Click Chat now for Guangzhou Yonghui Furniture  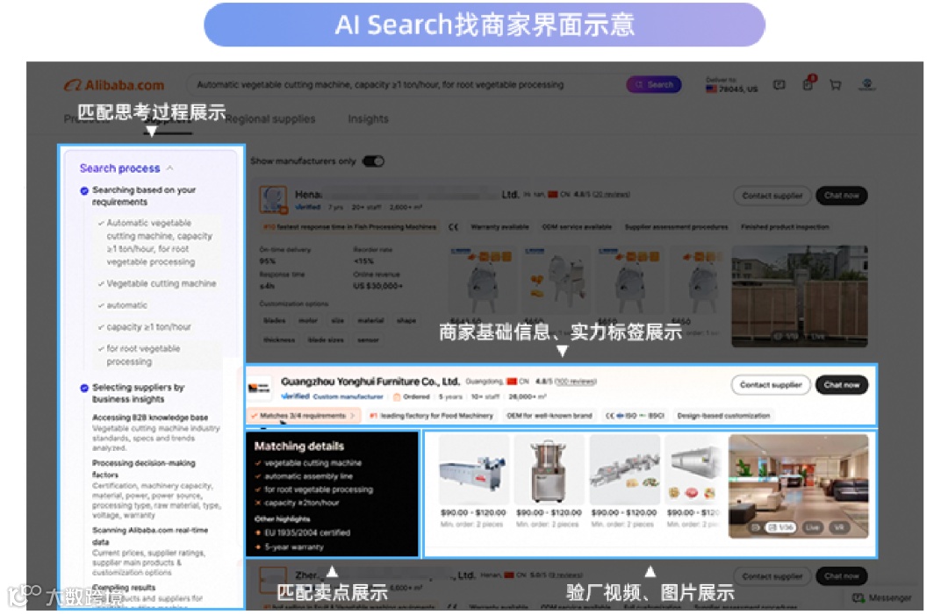(x=841, y=385)
